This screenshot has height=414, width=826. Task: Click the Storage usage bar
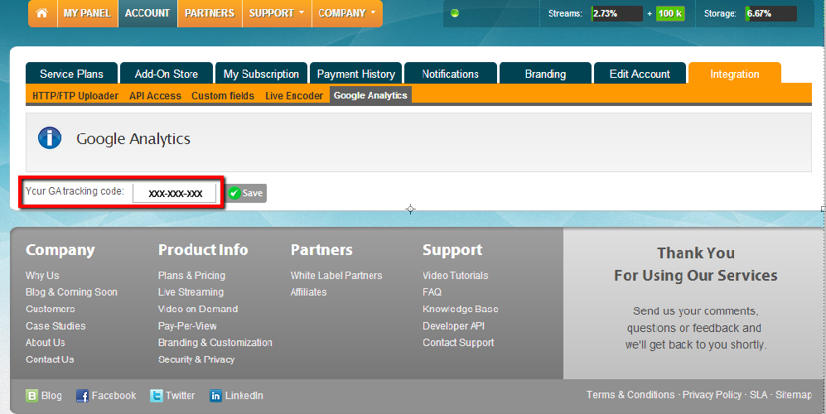coord(770,14)
